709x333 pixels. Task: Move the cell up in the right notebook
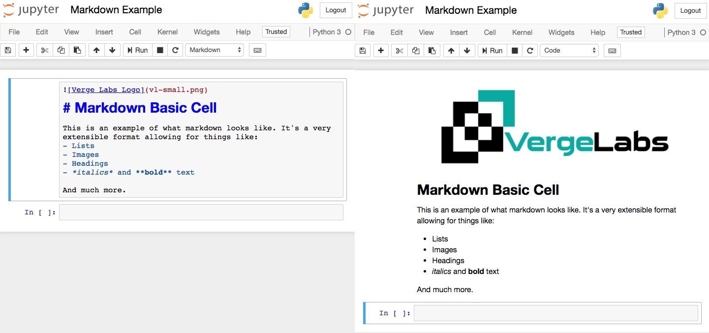451,51
